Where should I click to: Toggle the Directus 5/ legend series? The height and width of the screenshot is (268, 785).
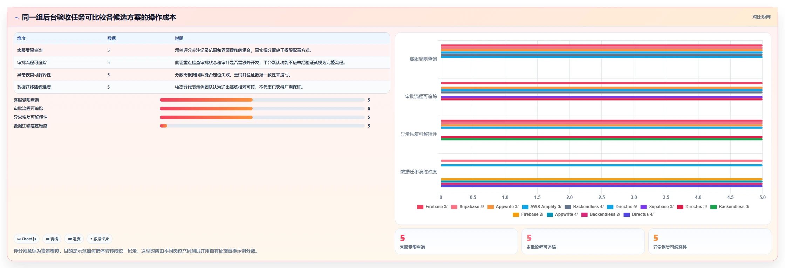pos(622,207)
